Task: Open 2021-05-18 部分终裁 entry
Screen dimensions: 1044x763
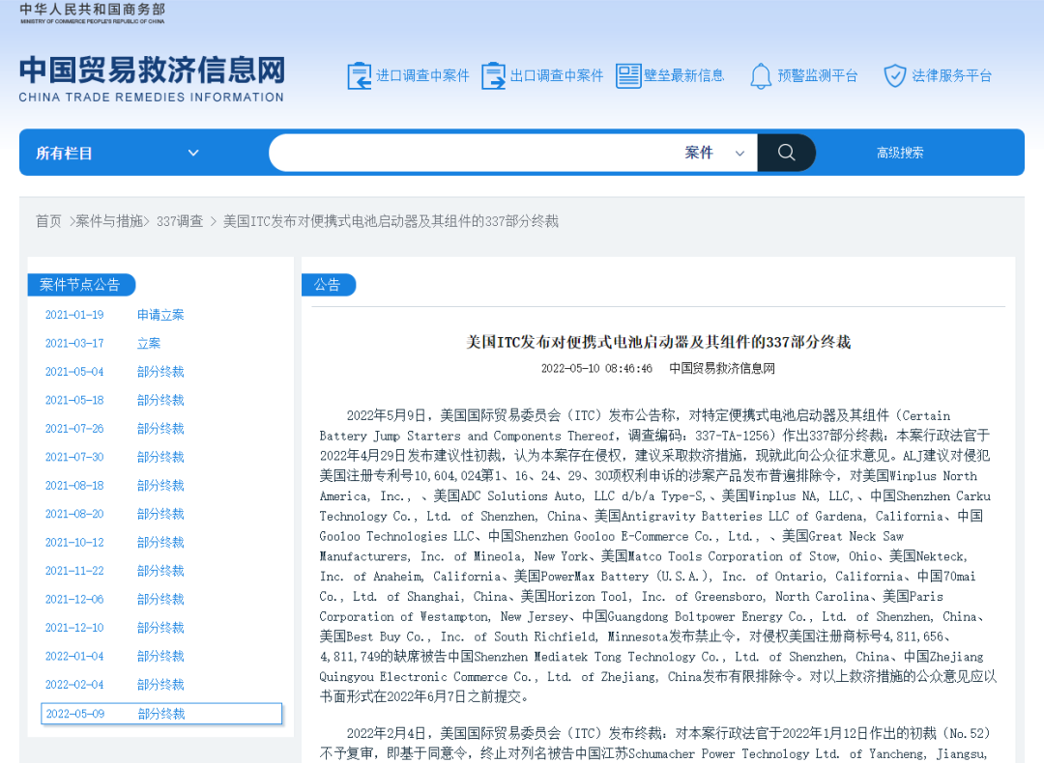Action: pos(114,400)
